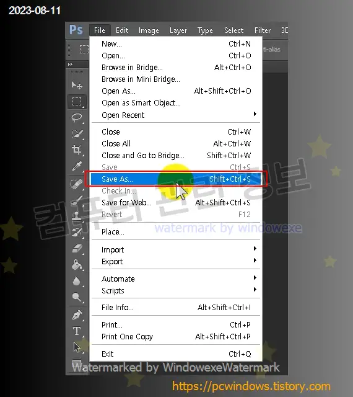Choose Exit from File menu
Screen dimensions: 353x397
coord(176,354)
